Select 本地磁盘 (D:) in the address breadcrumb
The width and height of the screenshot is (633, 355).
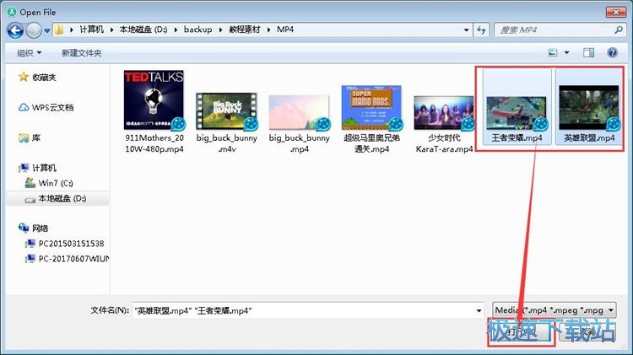pos(143,30)
